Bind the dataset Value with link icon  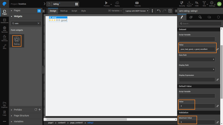pyautogui.click(x=218, y=49)
